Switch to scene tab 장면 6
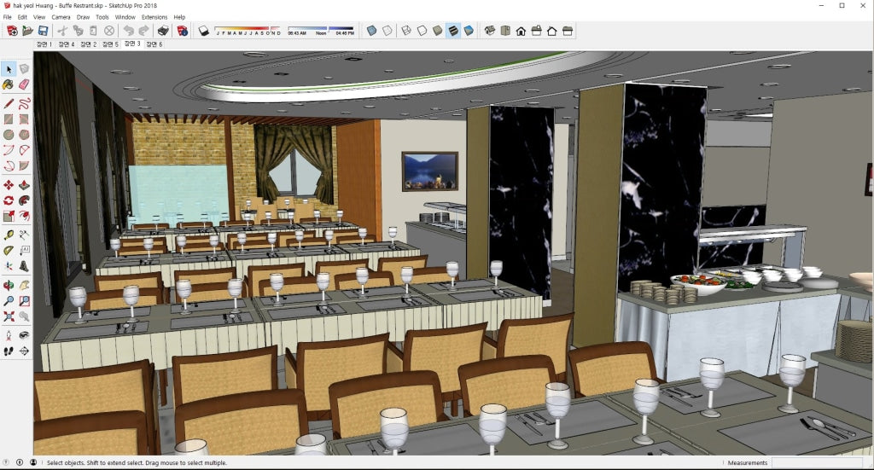Screen dimensions: 874x470 [x=154, y=44]
